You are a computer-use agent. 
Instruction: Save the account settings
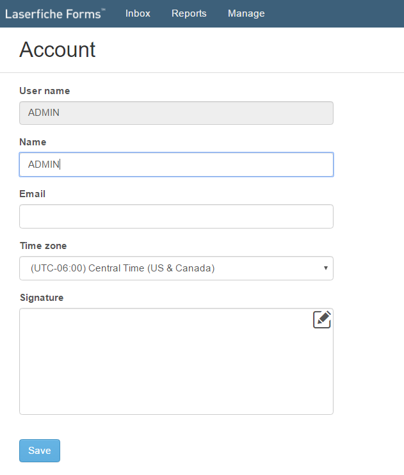point(40,451)
